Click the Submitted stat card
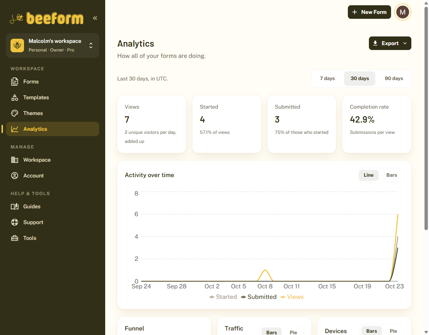The image size is (429, 335). pos(302,124)
